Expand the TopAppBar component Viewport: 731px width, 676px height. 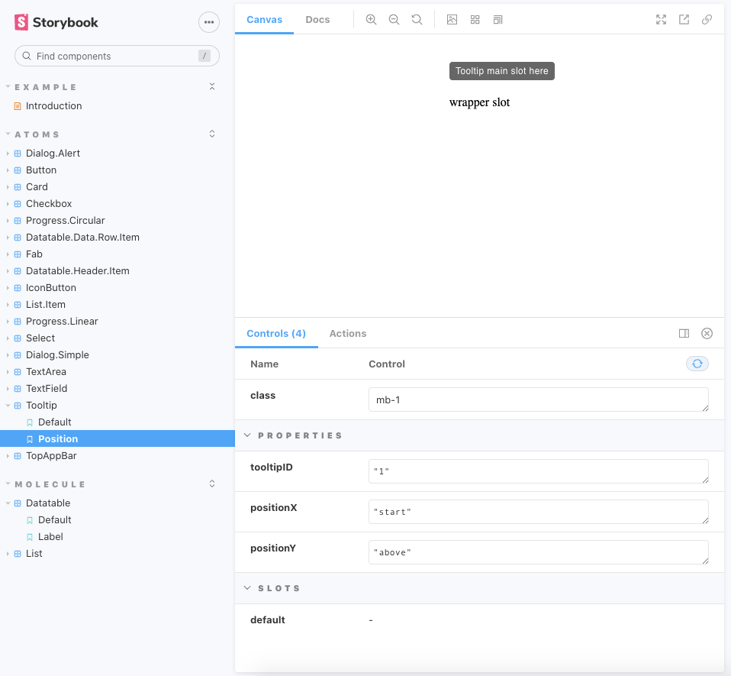tap(51, 456)
